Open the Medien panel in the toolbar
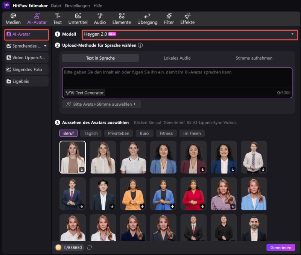301x255 pixels. (13, 18)
